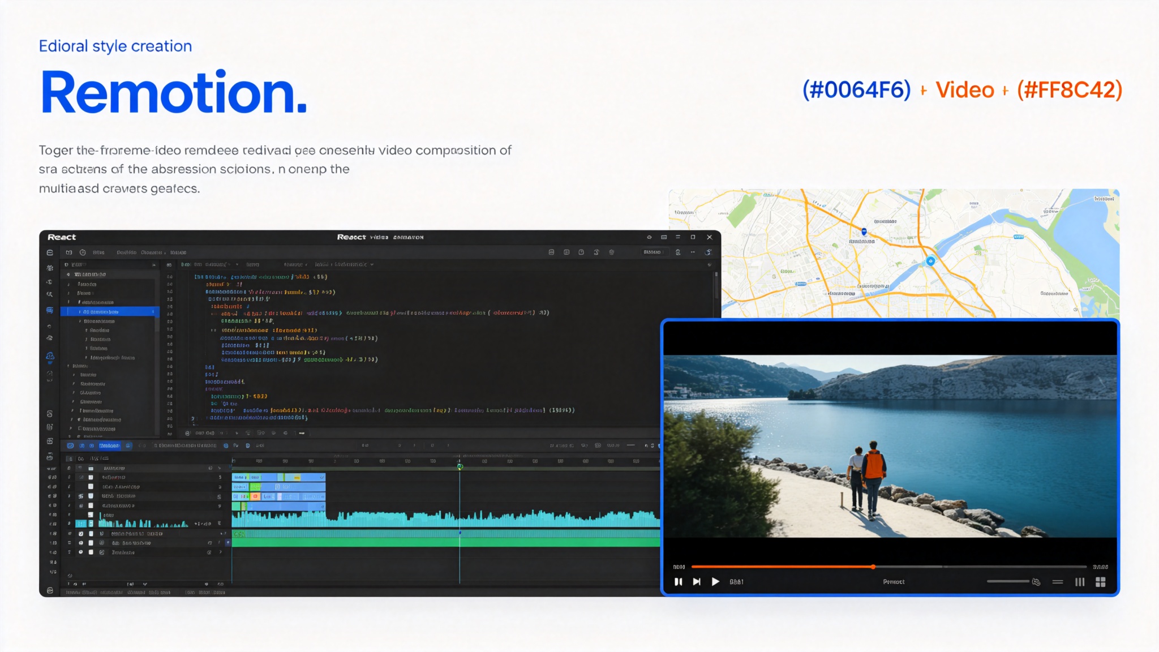Click the blue stacked-layers icon in left sidebar
Image resolution: width=1159 pixels, height=652 pixels.
pos(50,310)
